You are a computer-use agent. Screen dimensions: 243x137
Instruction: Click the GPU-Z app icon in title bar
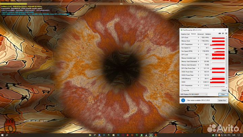(x=181, y=30)
